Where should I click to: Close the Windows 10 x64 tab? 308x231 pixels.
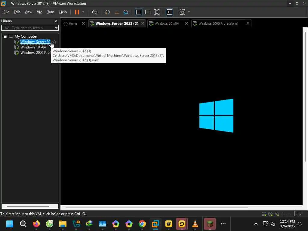click(x=186, y=23)
